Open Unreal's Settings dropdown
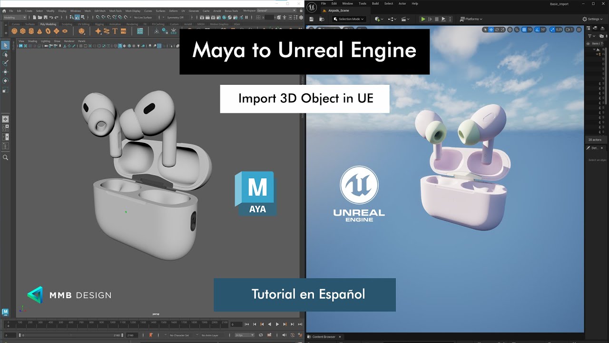 [593, 19]
